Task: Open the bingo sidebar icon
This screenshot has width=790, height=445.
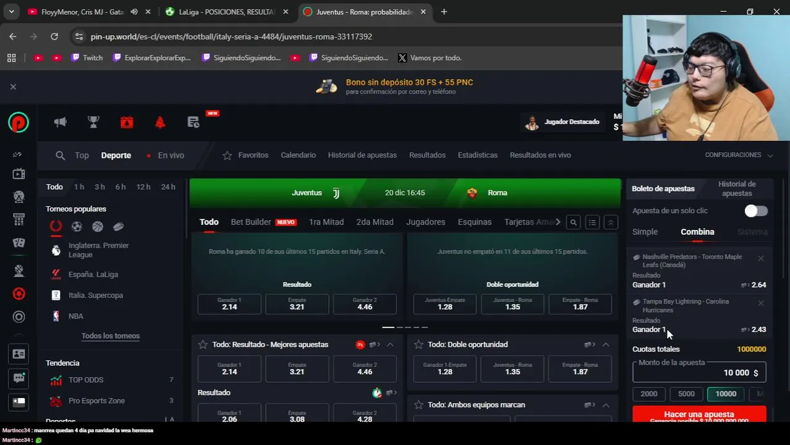Action: point(19,219)
